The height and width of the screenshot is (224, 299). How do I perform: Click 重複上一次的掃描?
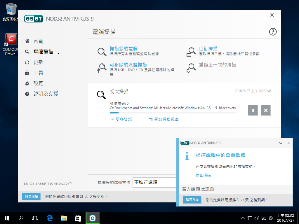tap(217, 65)
